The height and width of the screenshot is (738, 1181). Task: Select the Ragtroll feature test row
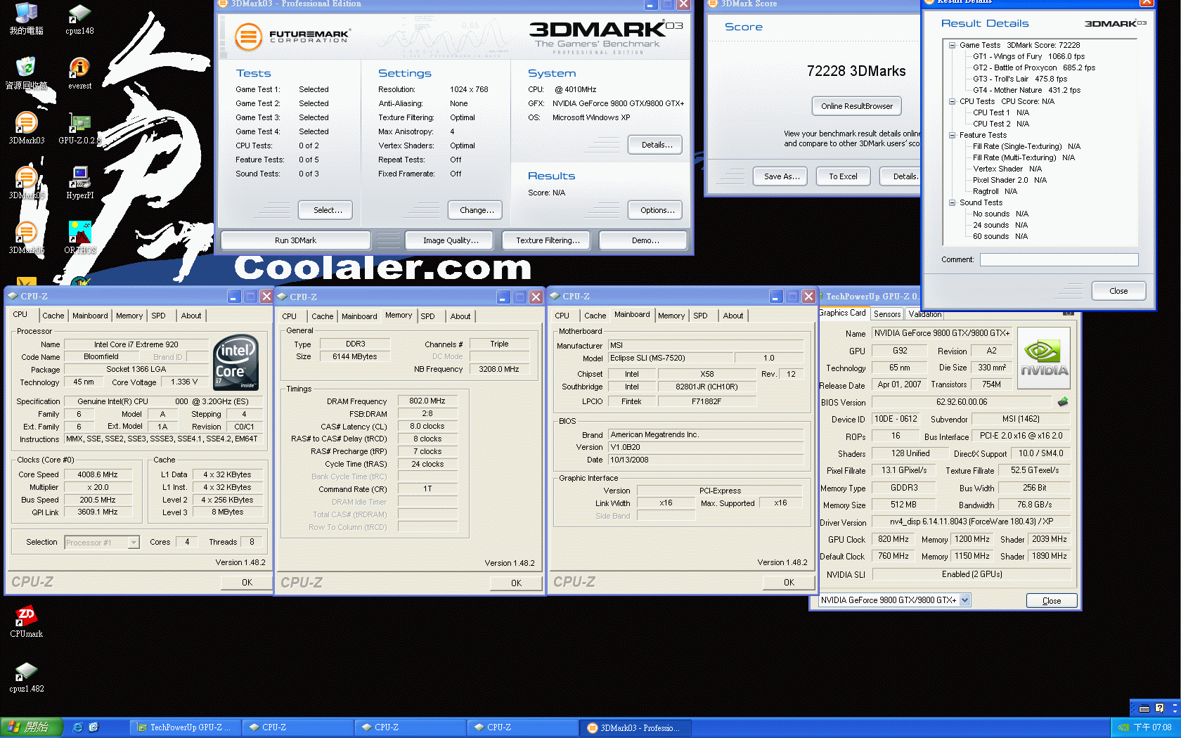(995, 191)
